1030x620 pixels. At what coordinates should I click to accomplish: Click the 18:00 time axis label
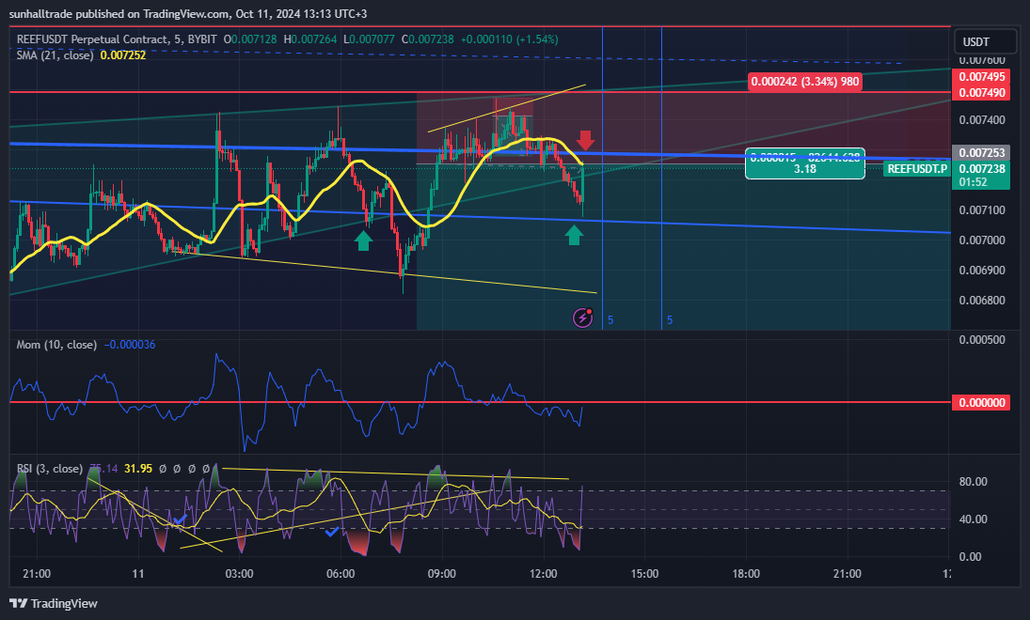pyautogui.click(x=746, y=573)
